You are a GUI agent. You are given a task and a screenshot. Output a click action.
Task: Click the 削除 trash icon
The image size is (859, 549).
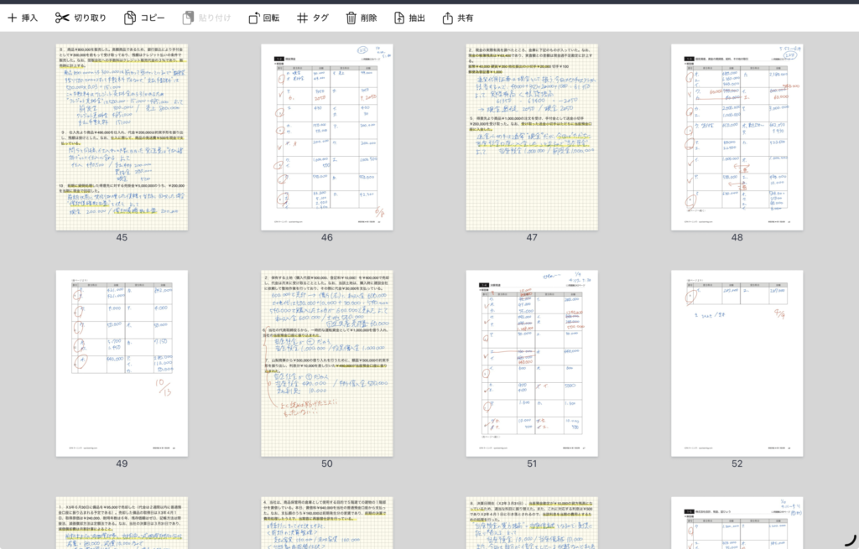pyautogui.click(x=351, y=18)
